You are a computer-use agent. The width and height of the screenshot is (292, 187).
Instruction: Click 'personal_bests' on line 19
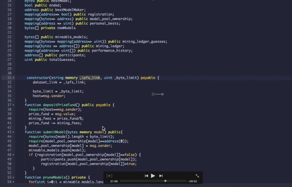click(105, 23)
